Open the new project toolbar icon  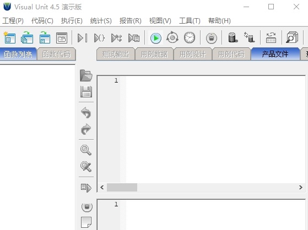pyautogui.click(x=9, y=37)
